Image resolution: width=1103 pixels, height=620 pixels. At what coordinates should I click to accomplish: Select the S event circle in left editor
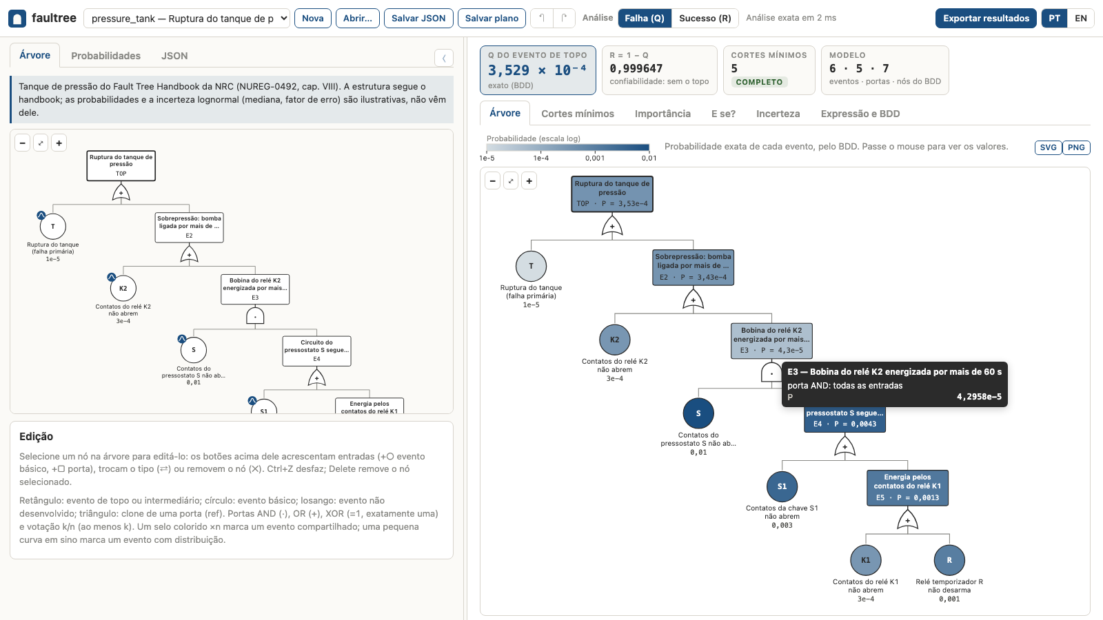click(194, 350)
